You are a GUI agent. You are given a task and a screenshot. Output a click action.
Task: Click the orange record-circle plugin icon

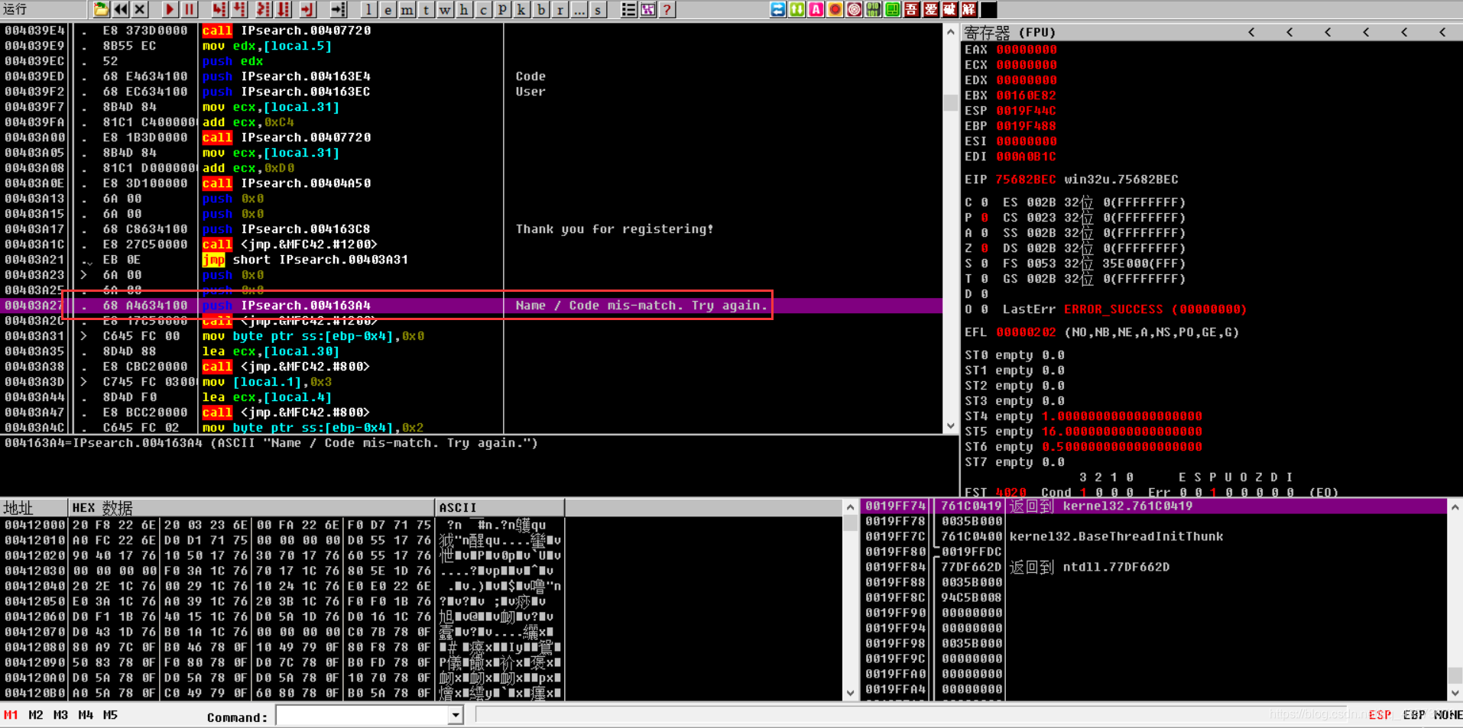point(835,9)
